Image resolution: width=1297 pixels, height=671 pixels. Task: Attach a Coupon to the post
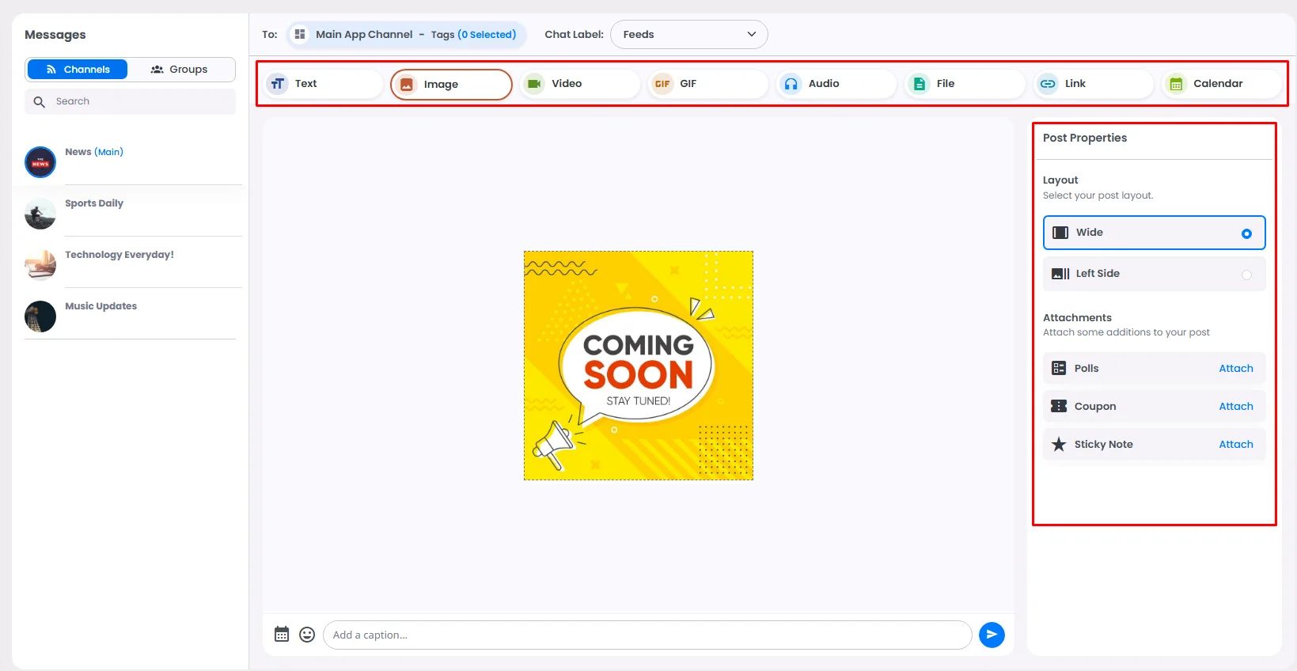pos(1235,407)
